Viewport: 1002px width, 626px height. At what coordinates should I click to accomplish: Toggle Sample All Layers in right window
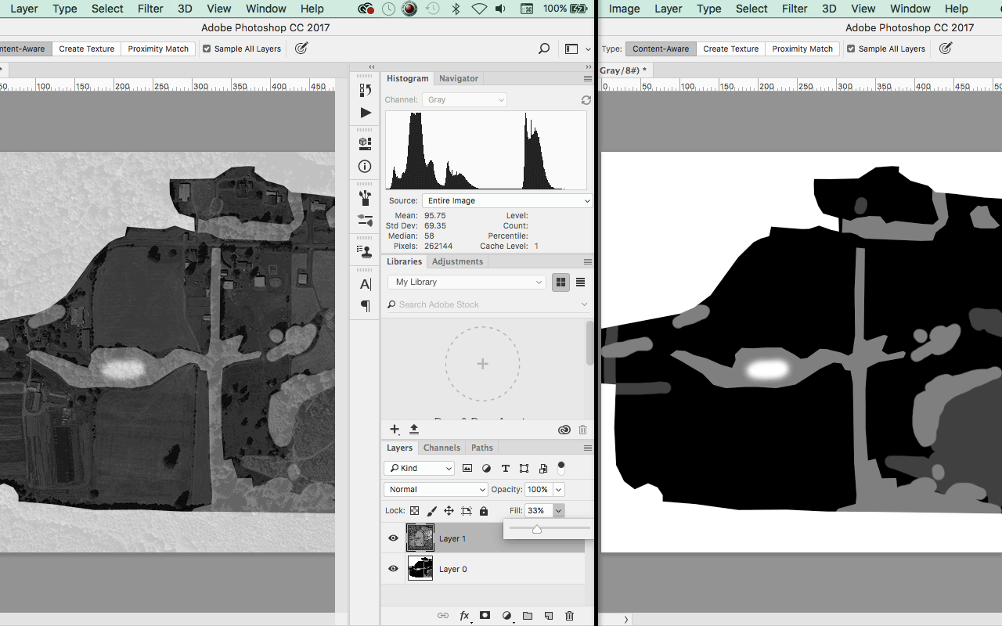coord(886,49)
